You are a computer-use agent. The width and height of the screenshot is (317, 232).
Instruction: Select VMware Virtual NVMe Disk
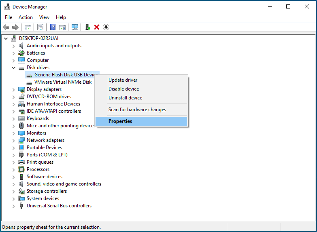point(63,82)
